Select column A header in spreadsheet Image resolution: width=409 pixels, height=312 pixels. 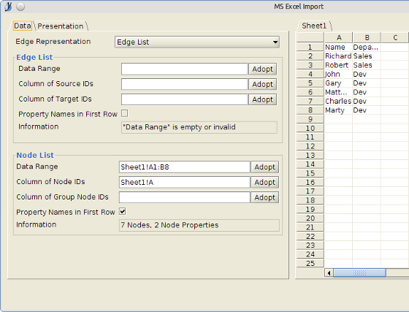pyautogui.click(x=339, y=37)
